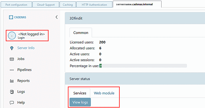
Task: Open the Help sidebar entry
Action: point(21,102)
